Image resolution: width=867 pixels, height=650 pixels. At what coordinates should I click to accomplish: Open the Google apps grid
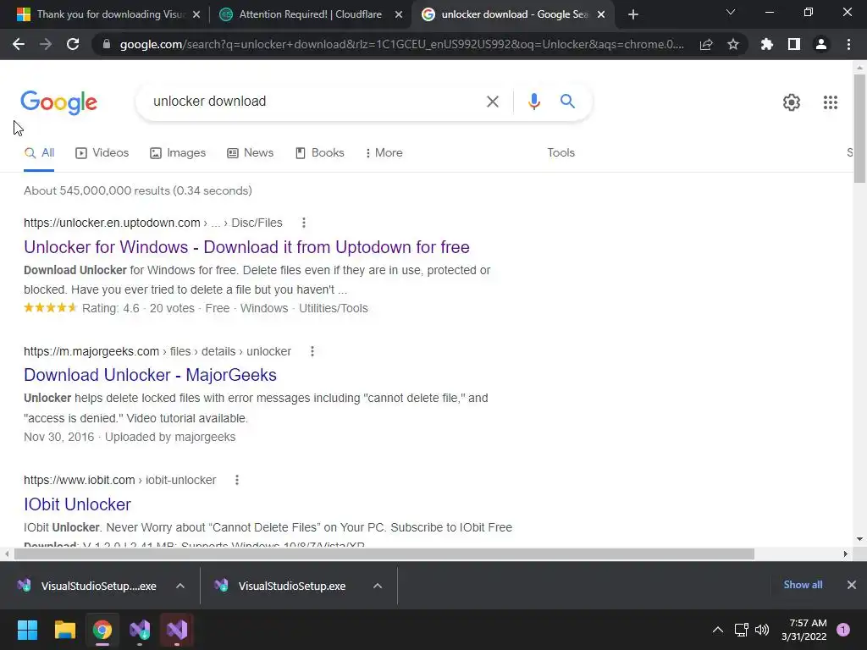831,102
